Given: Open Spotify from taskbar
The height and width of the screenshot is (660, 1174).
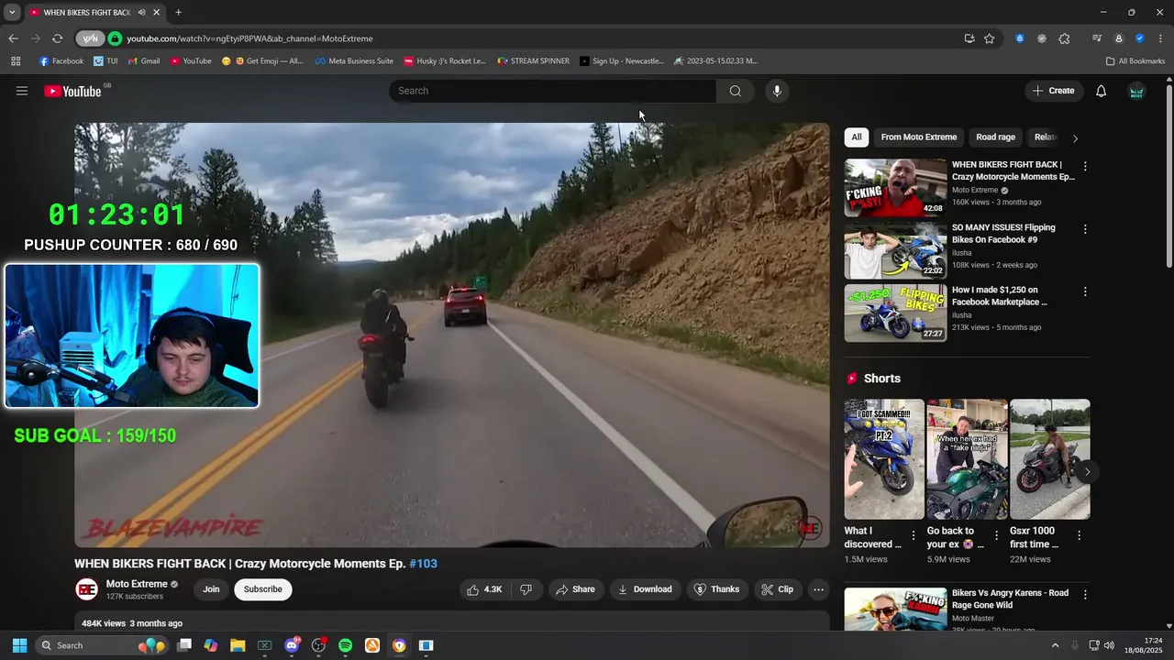Looking at the screenshot, I should (346, 645).
